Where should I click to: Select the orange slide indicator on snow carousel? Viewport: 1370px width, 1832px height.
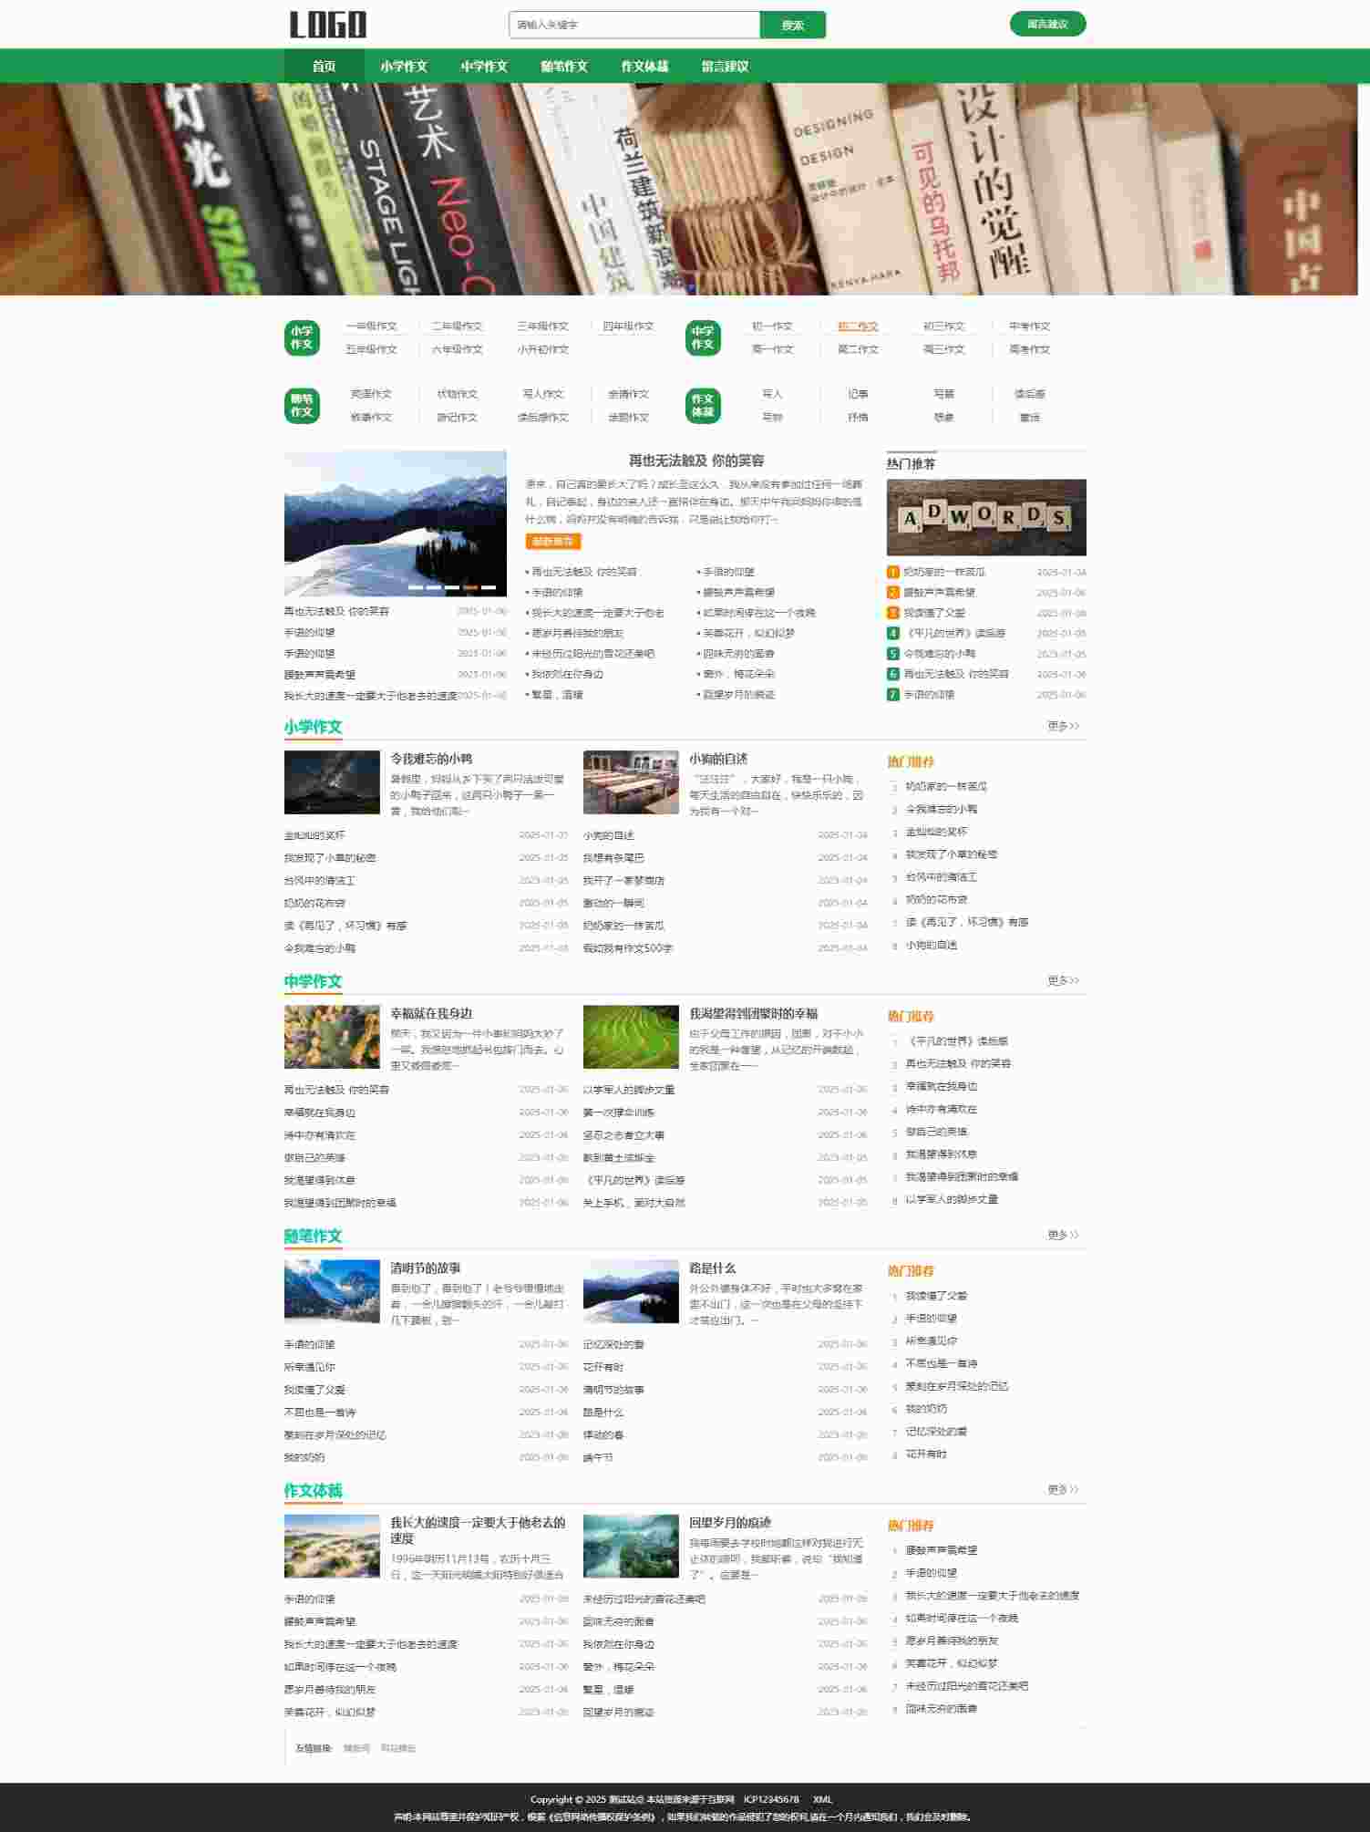click(470, 587)
